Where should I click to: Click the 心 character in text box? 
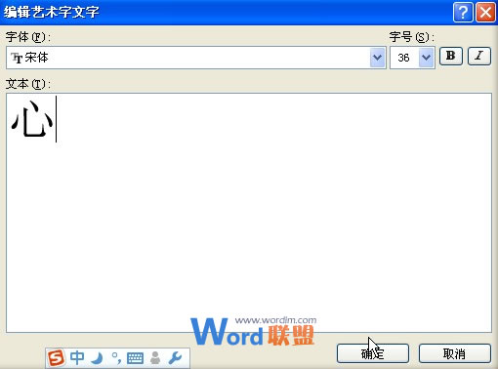point(32,119)
